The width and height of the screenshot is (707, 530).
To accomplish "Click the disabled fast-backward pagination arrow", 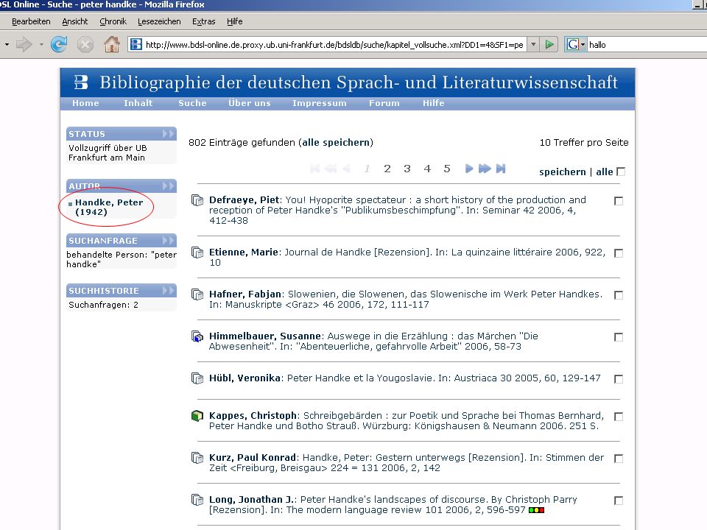I will [331, 169].
